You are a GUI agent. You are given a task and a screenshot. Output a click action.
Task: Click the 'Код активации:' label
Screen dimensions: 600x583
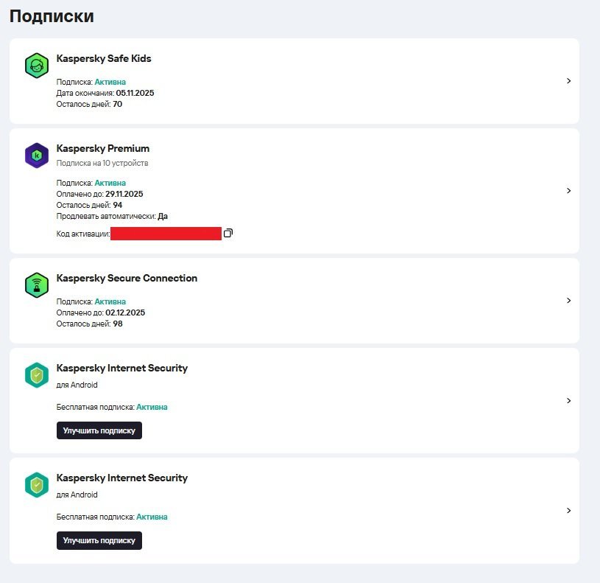point(83,234)
